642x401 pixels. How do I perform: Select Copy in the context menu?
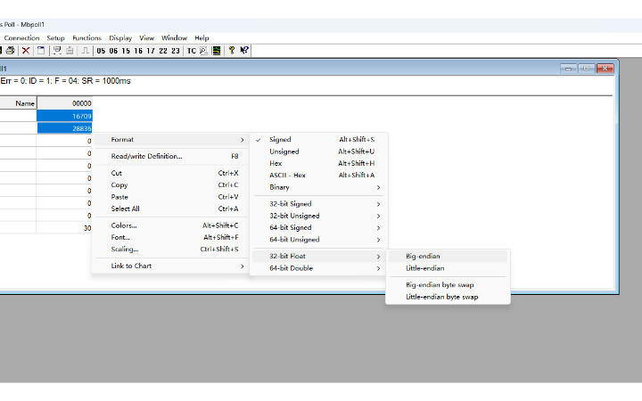pyautogui.click(x=170, y=185)
